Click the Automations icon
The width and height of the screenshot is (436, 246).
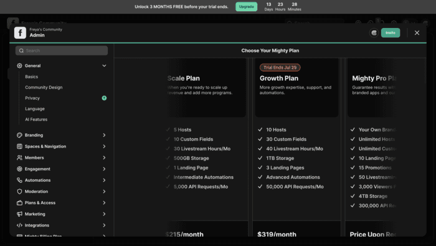tap(19, 180)
